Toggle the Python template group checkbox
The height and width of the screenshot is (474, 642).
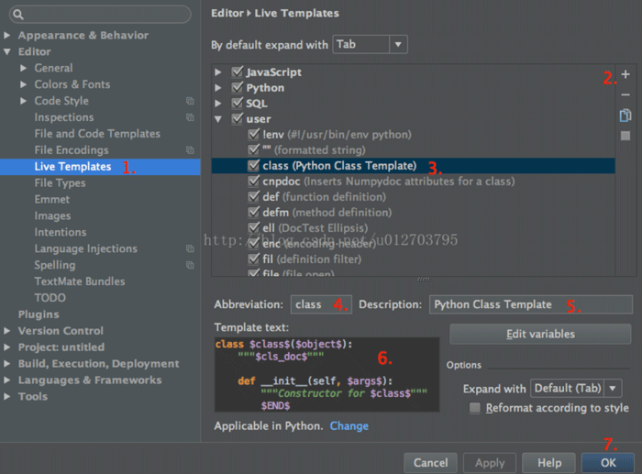click(238, 88)
